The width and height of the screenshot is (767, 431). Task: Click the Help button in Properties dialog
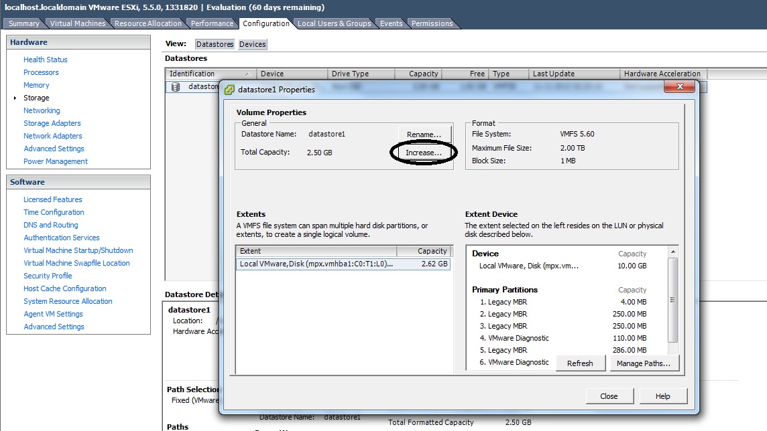tap(663, 396)
